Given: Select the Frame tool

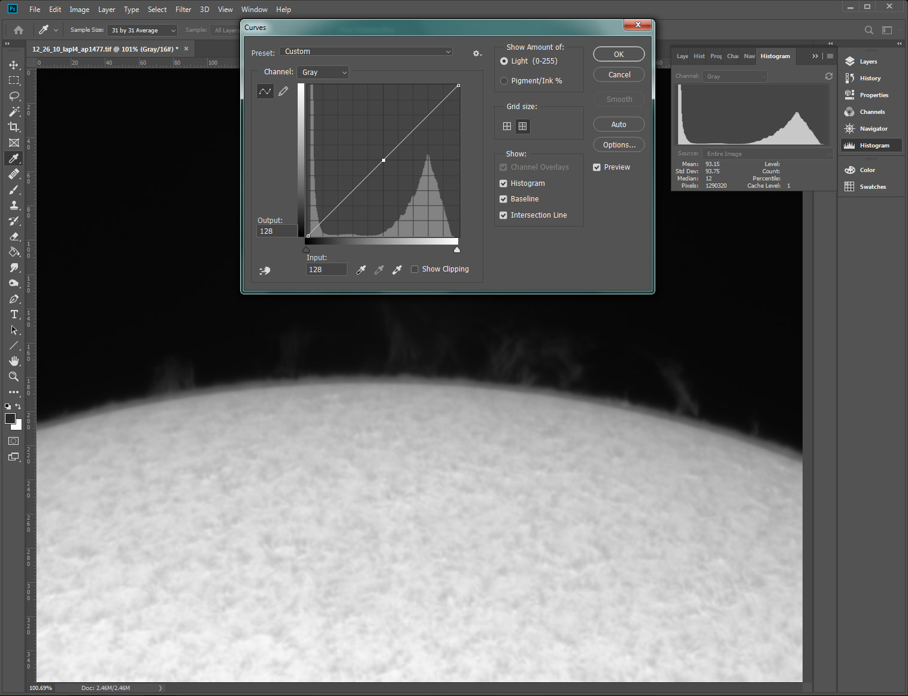Looking at the screenshot, I should pos(14,143).
